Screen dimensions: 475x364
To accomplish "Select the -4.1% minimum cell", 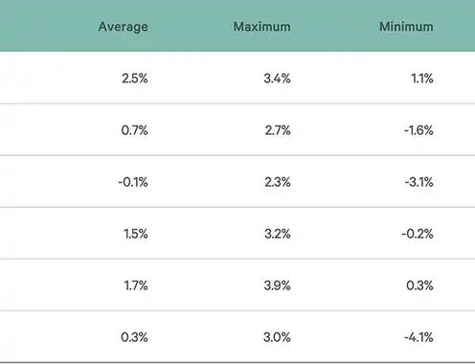I will pyautogui.click(x=418, y=337).
